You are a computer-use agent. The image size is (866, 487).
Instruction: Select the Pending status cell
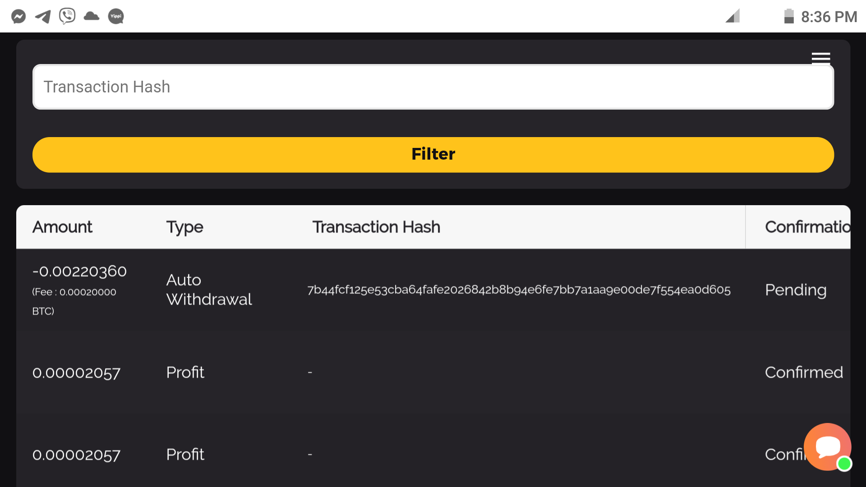(796, 289)
